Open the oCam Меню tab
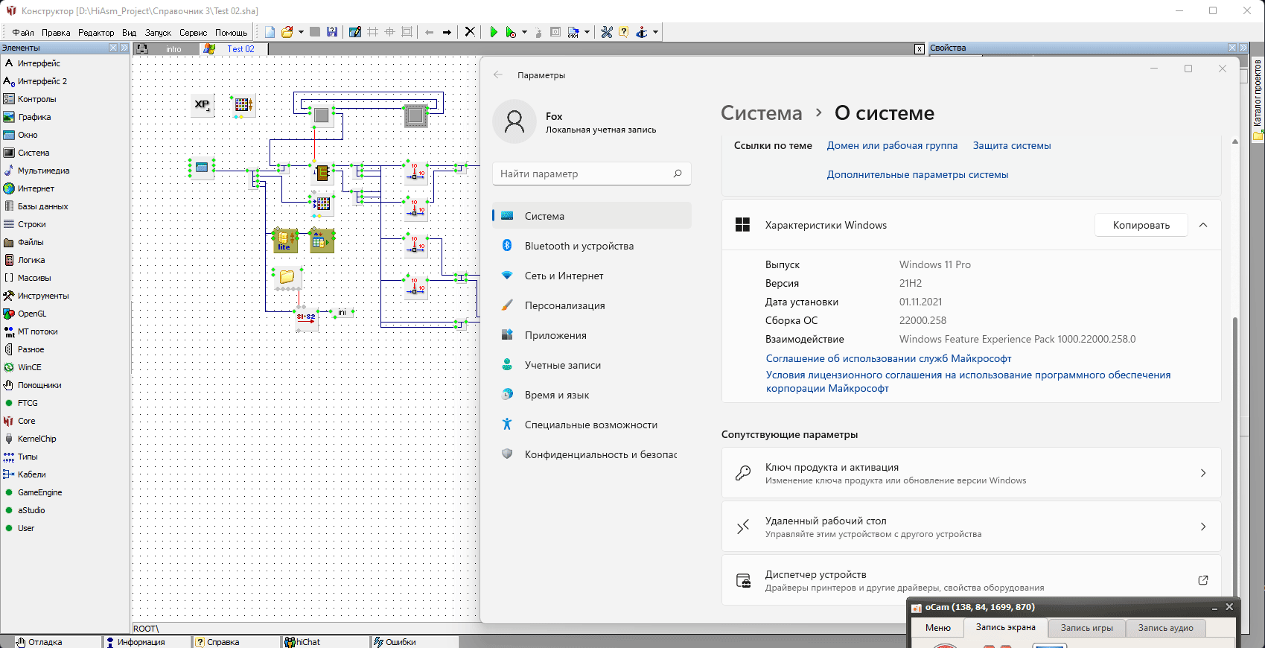 [938, 628]
